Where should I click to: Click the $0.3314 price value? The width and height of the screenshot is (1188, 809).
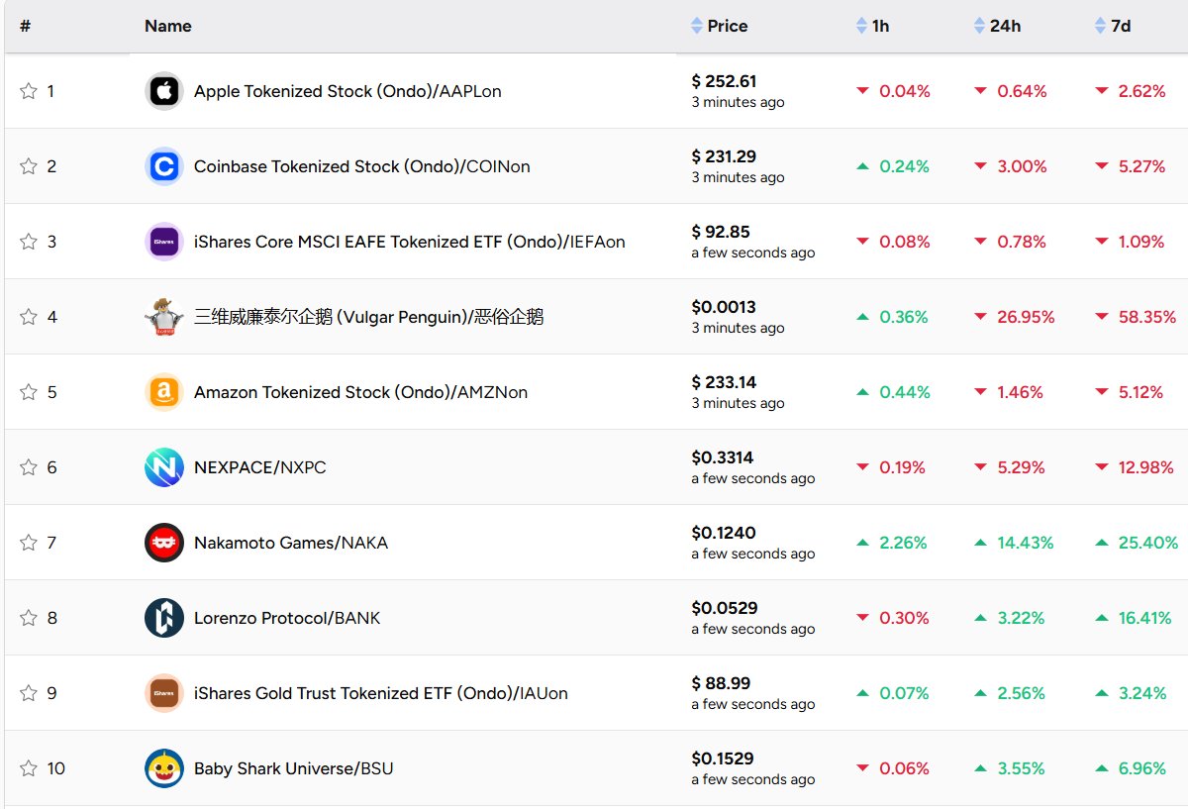pyautogui.click(x=723, y=457)
